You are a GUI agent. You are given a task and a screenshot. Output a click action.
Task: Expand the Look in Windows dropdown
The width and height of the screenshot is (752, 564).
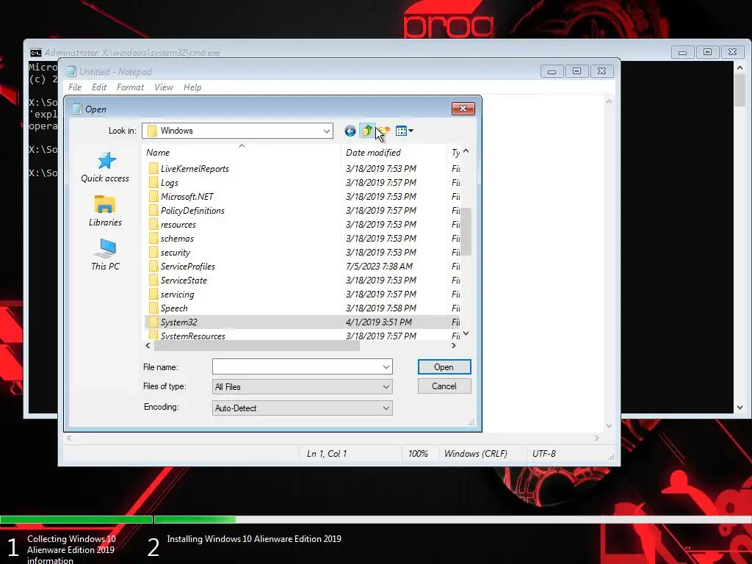327,131
